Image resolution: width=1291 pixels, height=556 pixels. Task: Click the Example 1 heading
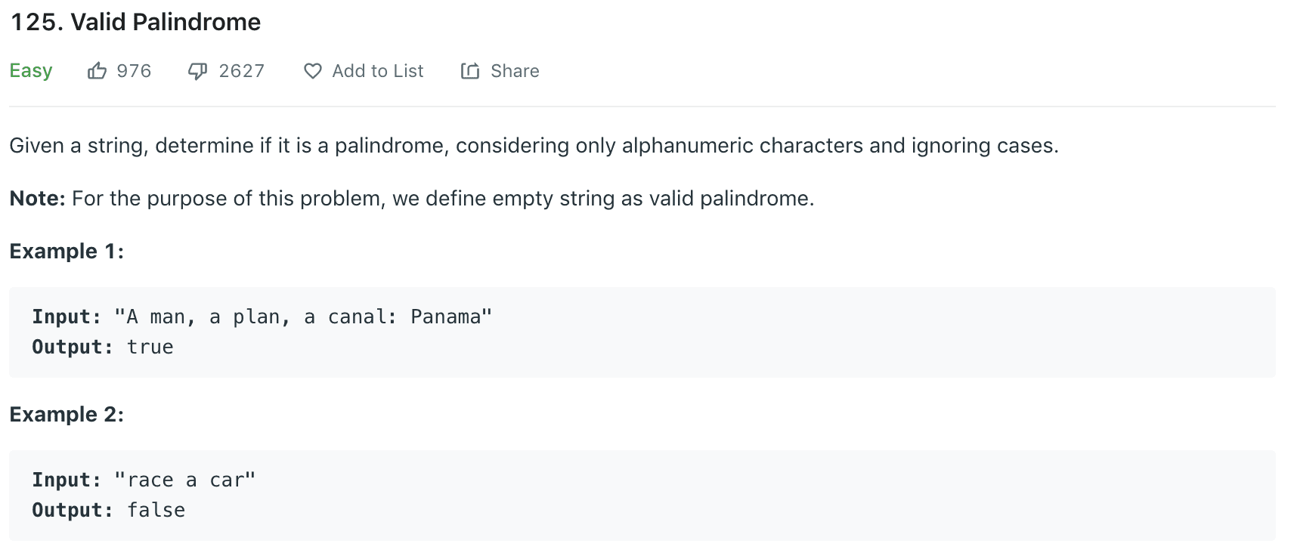[67, 251]
